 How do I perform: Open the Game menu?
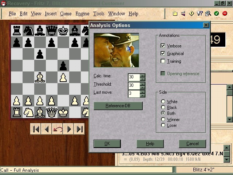[66, 14]
